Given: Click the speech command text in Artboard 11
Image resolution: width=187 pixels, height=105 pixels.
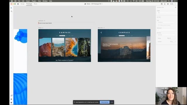Looking at the screenshot, I should tap(46, 23).
